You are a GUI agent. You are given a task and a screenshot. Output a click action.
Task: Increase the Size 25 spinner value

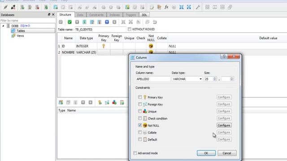[x=215, y=78]
